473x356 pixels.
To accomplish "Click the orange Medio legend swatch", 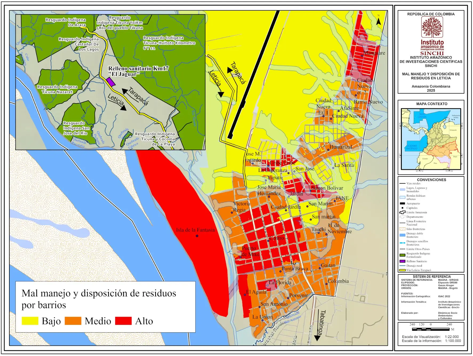I will pos(73,321).
